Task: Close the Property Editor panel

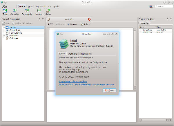Action: click(x=171, y=19)
